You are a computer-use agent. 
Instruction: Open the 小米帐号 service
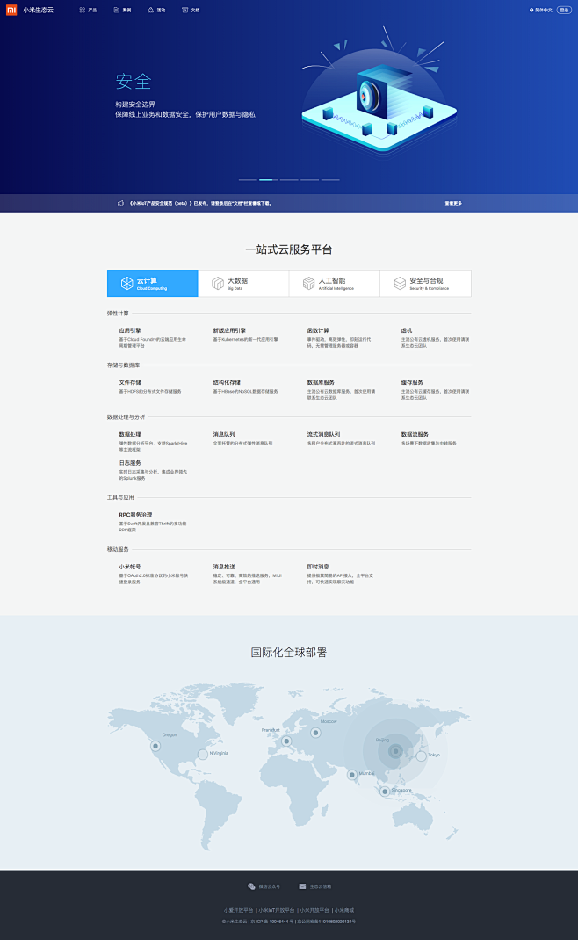coord(130,567)
